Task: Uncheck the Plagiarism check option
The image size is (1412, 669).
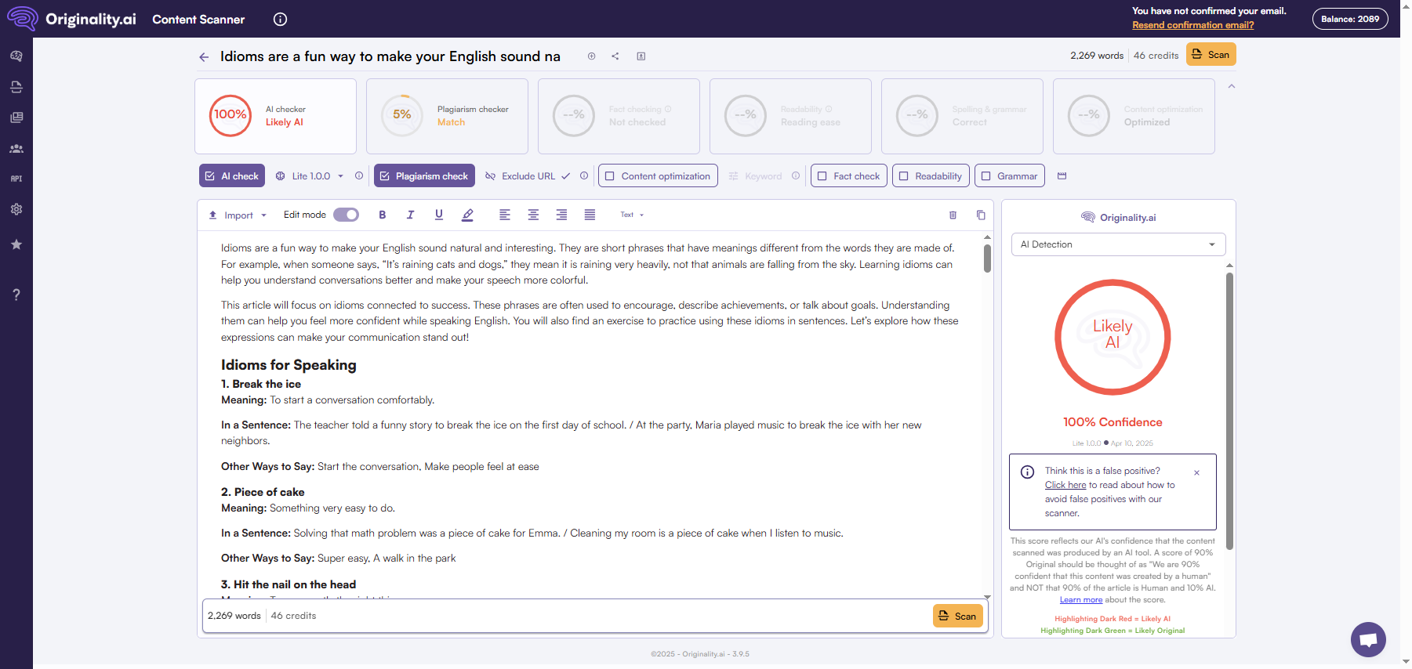Action: click(424, 176)
